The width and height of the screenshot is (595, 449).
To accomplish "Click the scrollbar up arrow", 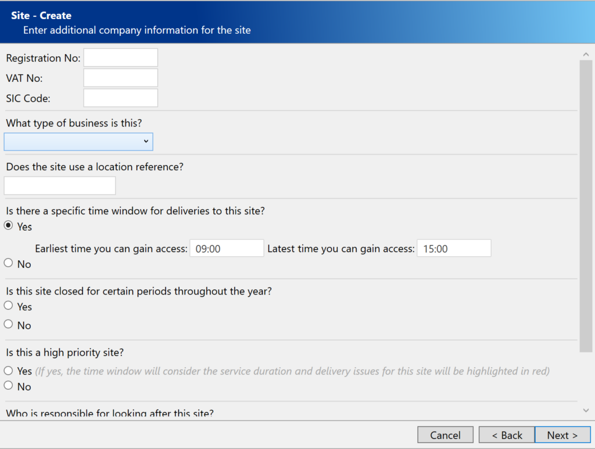I will pyautogui.click(x=586, y=54).
